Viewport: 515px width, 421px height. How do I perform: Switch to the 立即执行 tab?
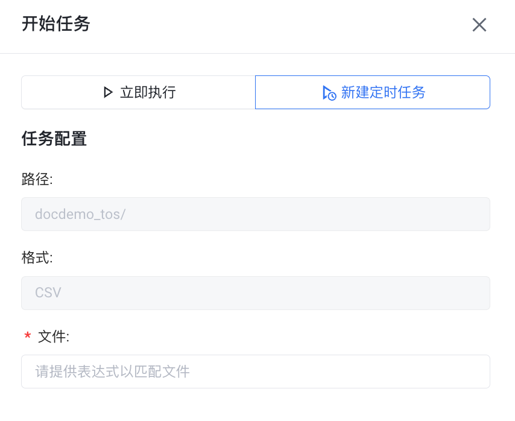pos(138,92)
